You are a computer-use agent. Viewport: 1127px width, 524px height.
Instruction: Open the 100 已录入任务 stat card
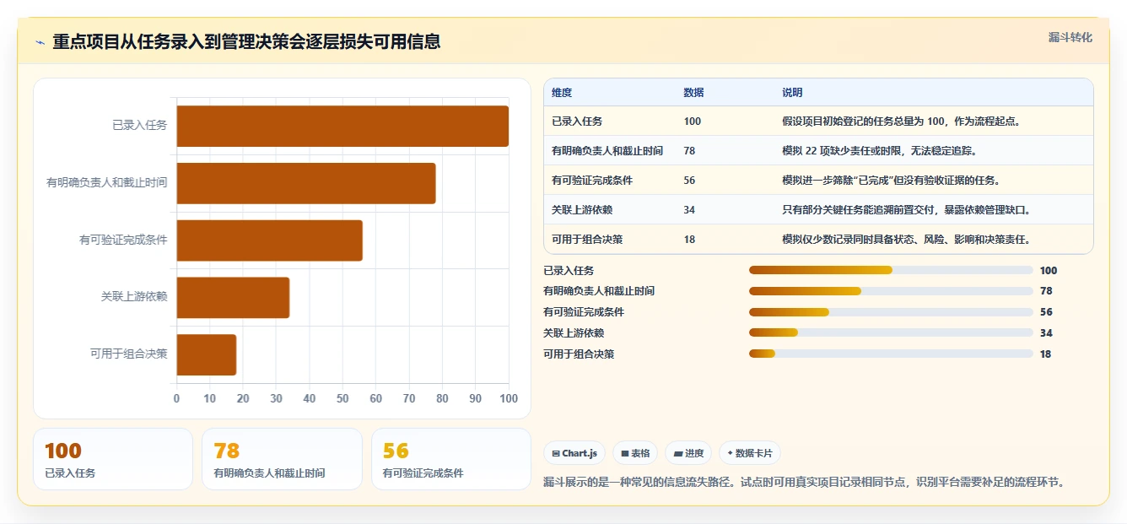[x=113, y=459]
